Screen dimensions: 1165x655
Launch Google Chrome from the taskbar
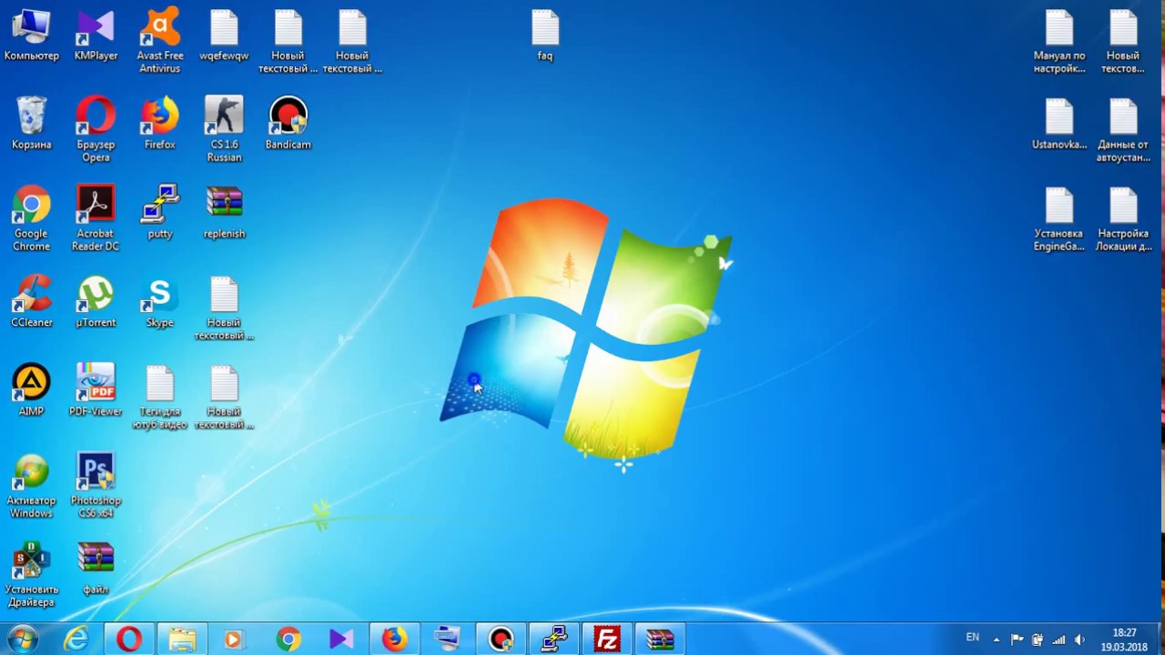[289, 640]
